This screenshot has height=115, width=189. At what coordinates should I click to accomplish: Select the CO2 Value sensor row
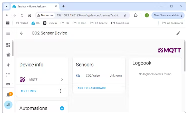99,76
